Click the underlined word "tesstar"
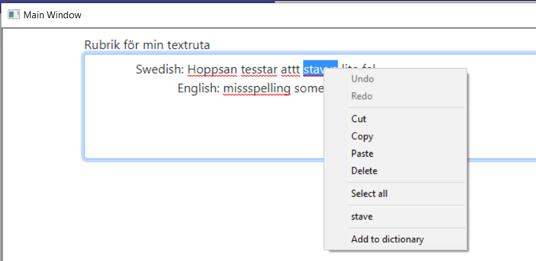 click(x=259, y=69)
